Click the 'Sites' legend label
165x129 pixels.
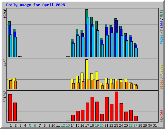pos(161,84)
